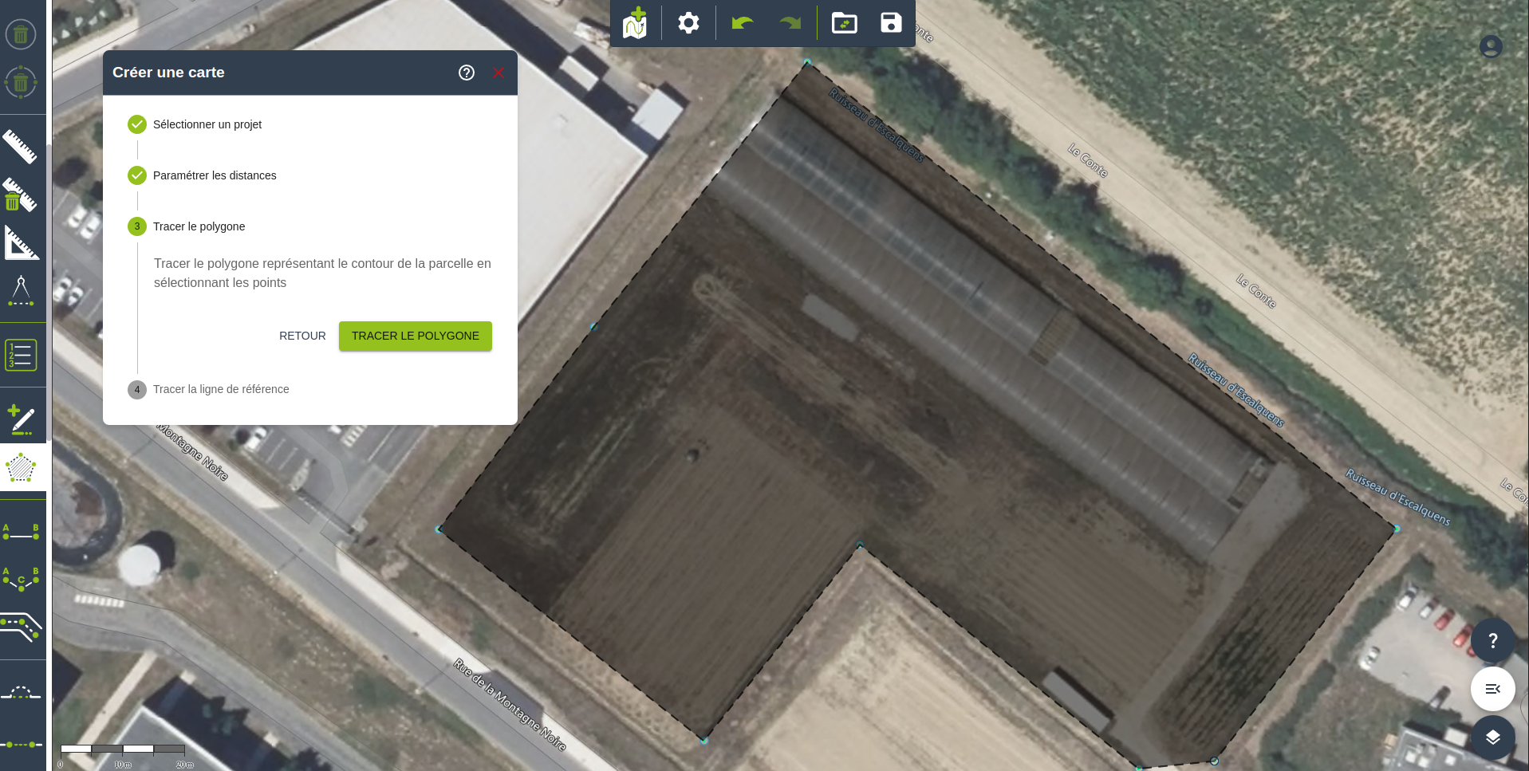Click the delete measurements ruler-trash icon

21,195
